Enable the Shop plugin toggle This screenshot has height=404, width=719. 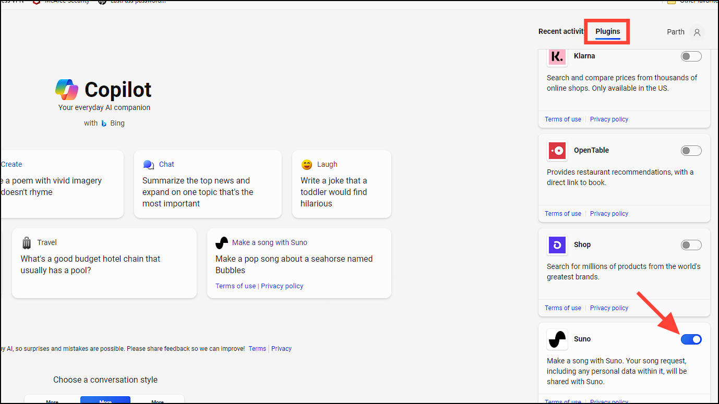[691, 245]
